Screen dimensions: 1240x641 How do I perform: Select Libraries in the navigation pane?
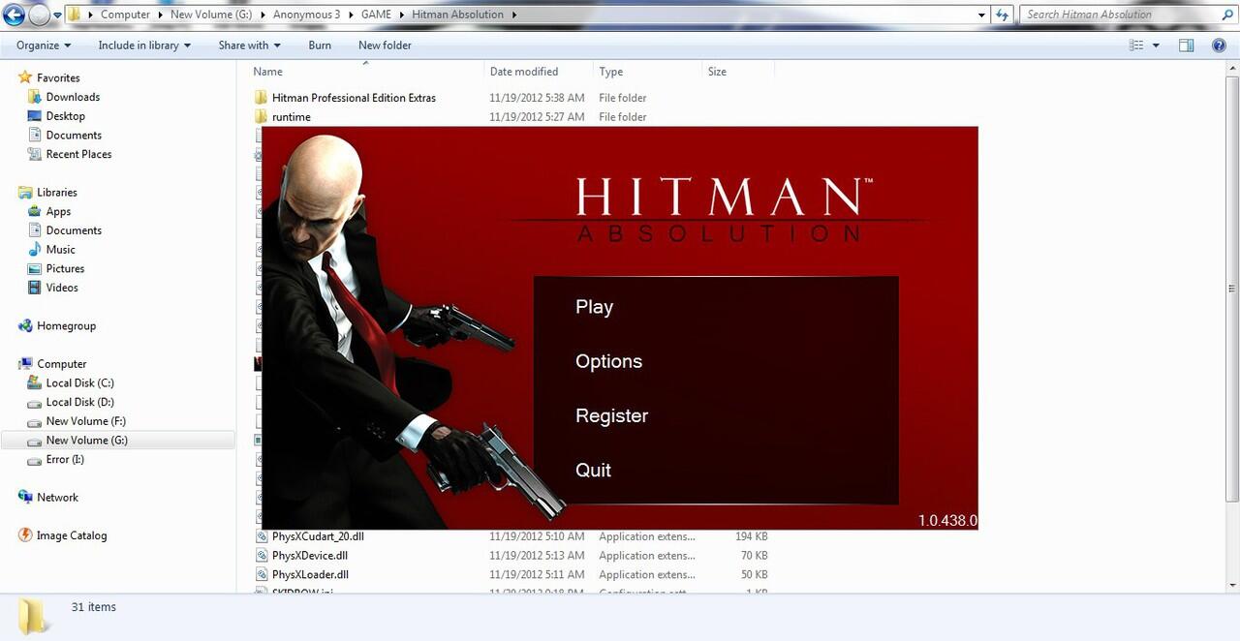click(56, 193)
